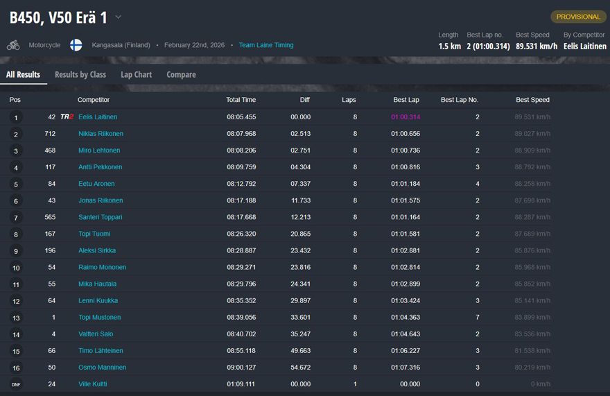This screenshot has width=610, height=396.
Task: Click the TR2 logo beside Eelis Laitinen
Action: [x=67, y=117]
